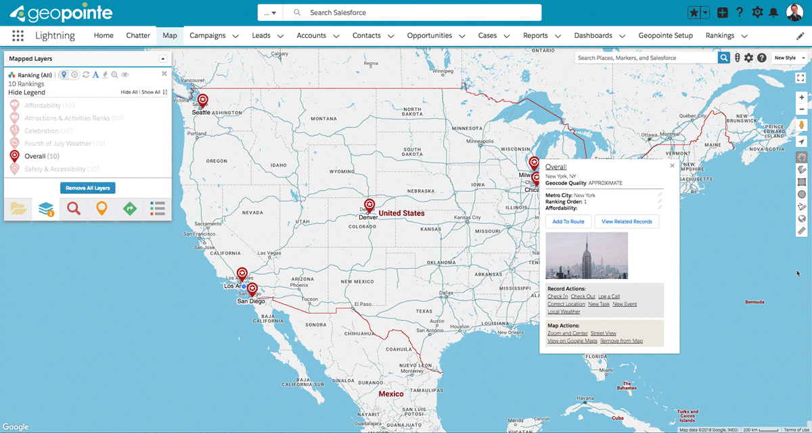The height and width of the screenshot is (433, 812).
Task: Open the mapped layers stack tab
Action: [46, 209]
